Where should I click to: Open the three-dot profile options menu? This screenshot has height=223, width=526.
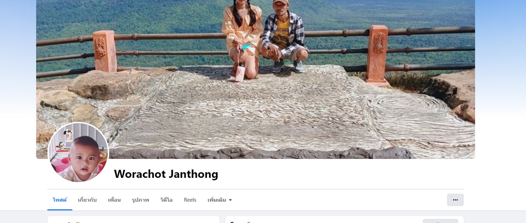(x=455, y=200)
